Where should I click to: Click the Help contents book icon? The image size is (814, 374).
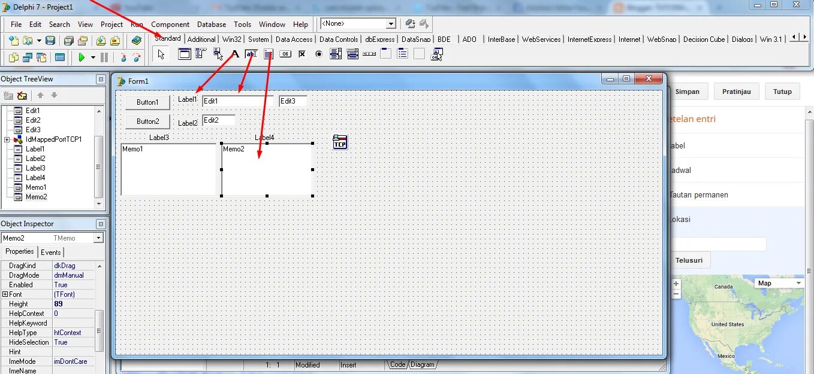(137, 41)
